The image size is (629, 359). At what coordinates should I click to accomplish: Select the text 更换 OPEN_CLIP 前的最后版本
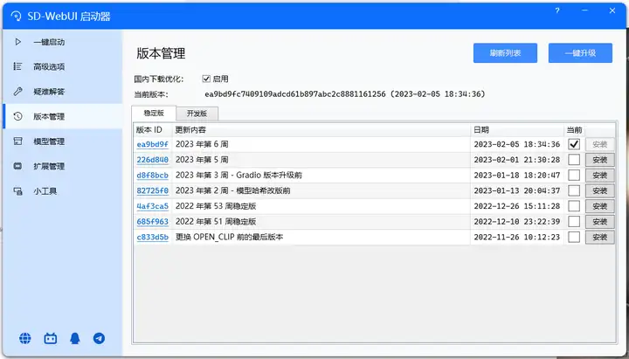tap(229, 237)
